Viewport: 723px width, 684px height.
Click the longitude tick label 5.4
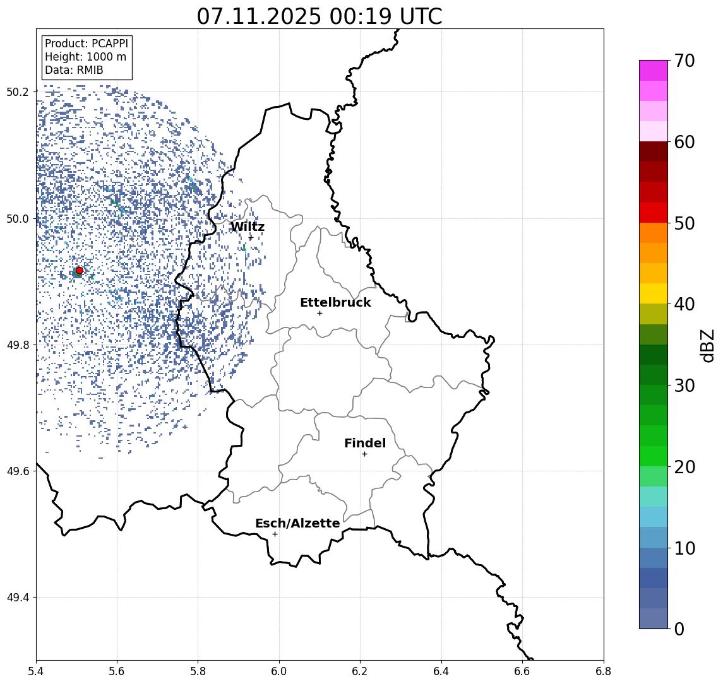[36, 671]
